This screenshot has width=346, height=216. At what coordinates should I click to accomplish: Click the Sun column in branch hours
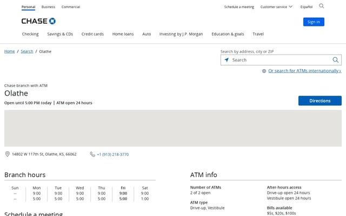click(x=15, y=193)
